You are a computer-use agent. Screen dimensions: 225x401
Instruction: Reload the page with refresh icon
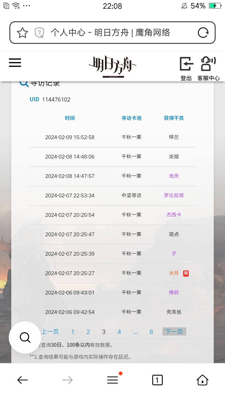click(203, 33)
